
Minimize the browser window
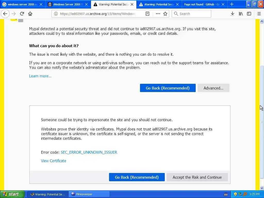click(249, 4)
